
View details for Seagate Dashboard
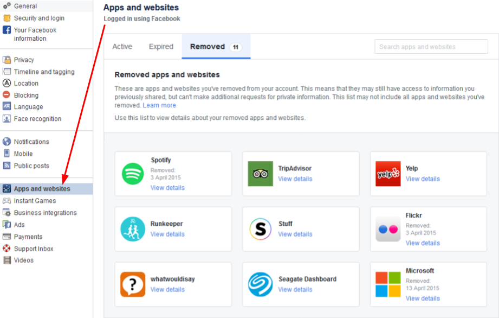[x=295, y=289]
